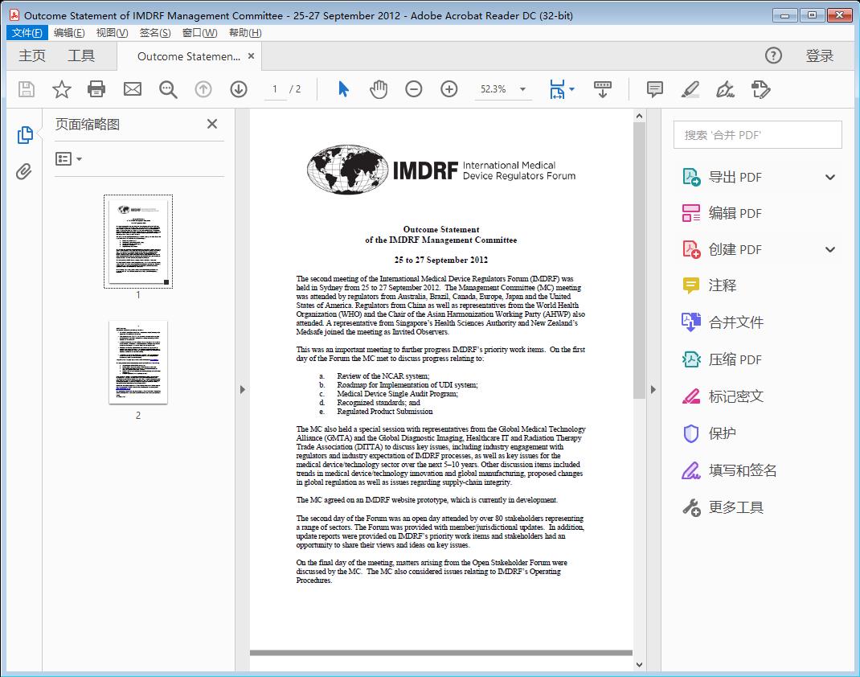Switch to the 主页 tab
The image size is (860, 677).
pyautogui.click(x=32, y=56)
